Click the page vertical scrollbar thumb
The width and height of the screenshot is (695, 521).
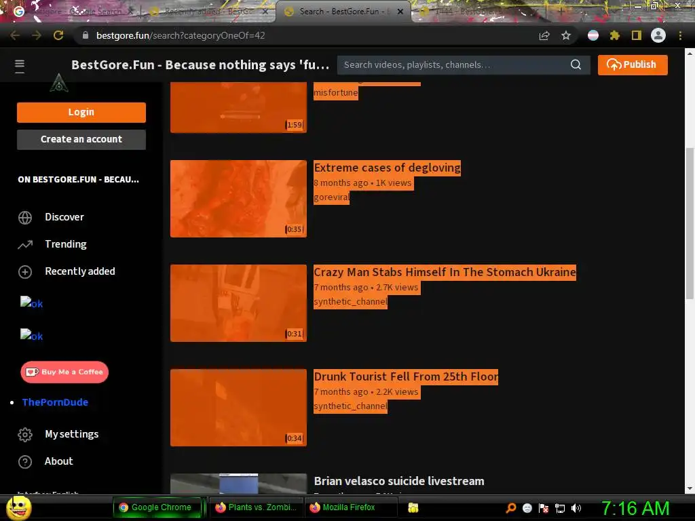(690, 224)
